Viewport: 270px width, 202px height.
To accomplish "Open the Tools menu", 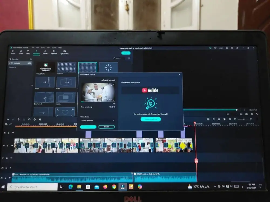I will point(43,48).
